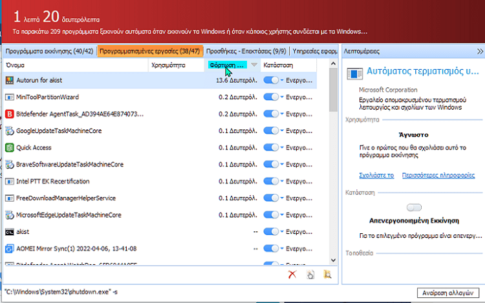Click the GoogleUpdateTaskMachineCore icon
This screenshot has width=485, height=303.
(x=10, y=131)
